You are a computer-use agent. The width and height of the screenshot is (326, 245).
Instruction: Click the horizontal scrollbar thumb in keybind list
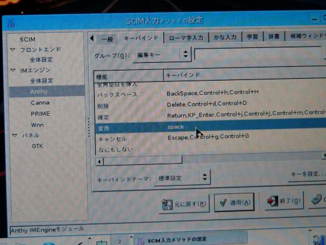(x=143, y=161)
